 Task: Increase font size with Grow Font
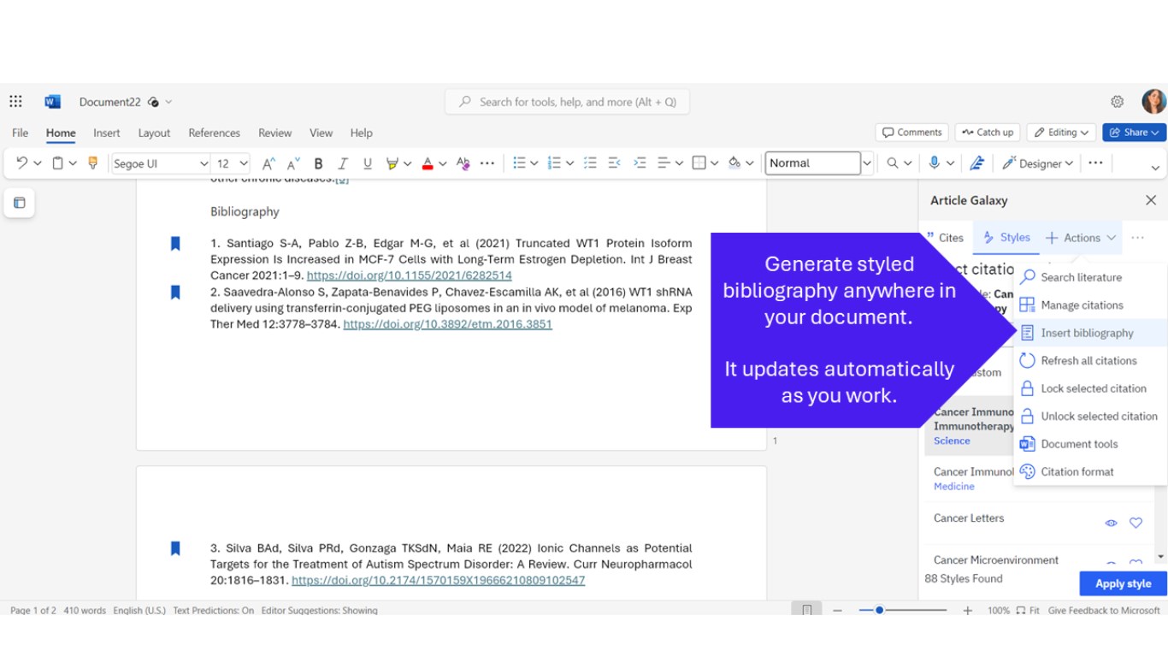268,163
